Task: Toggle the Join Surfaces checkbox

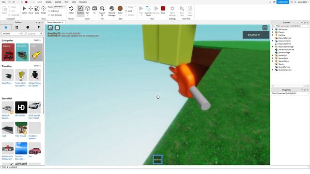Action: point(49,15)
